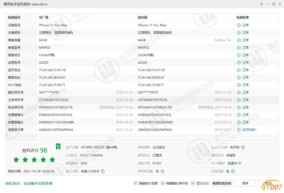
Task: Select read-out 主板序列号 C079436019TLTQ7A
Action: point(153,100)
